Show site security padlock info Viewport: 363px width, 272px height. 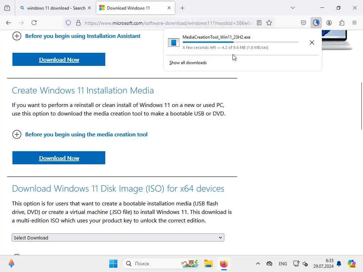click(78, 23)
